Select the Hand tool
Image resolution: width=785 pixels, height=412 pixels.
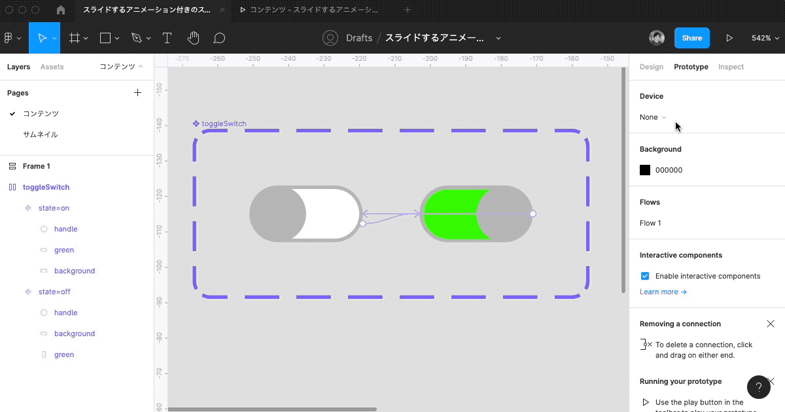point(194,37)
